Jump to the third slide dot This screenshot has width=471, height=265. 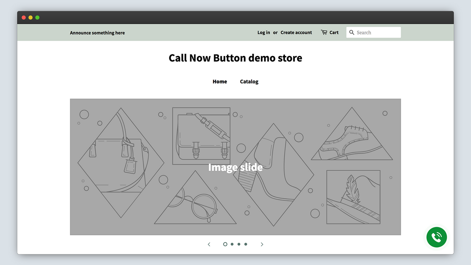239,244
